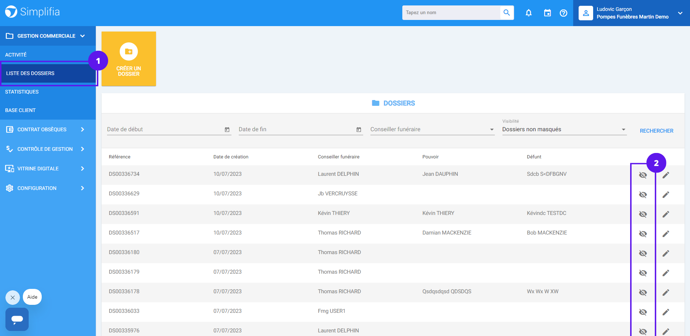690x336 pixels.
Task: Click the search magnifier icon
Action: (507, 13)
